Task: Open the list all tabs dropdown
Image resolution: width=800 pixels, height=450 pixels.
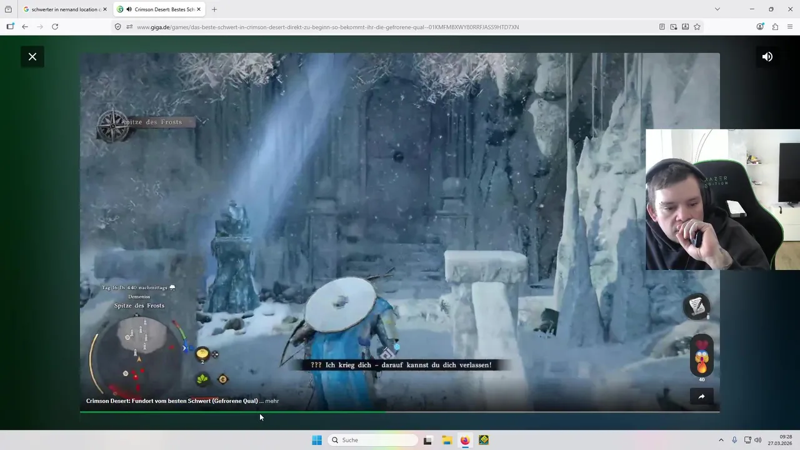Action: [x=717, y=9]
